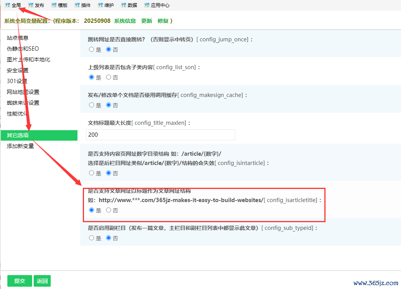This screenshot has width=401, height=289.
Task: Click the 返回 button
Action: pyautogui.click(x=42, y=281)
